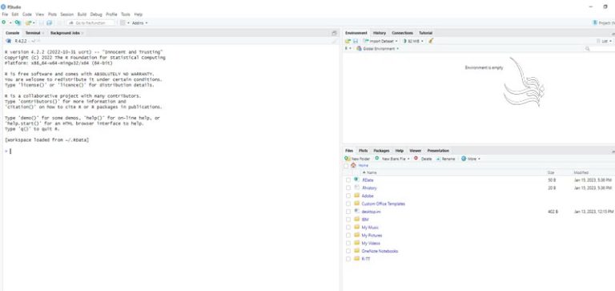
Task: Click the Adobe folder icon
Action: coord(356,195)
